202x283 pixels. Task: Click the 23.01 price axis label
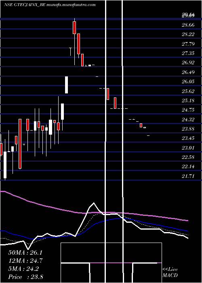point(188,148)
